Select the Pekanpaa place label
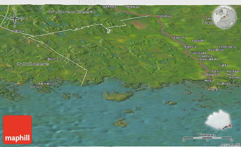This screenshot has width=241, height=147. point(131,6)
